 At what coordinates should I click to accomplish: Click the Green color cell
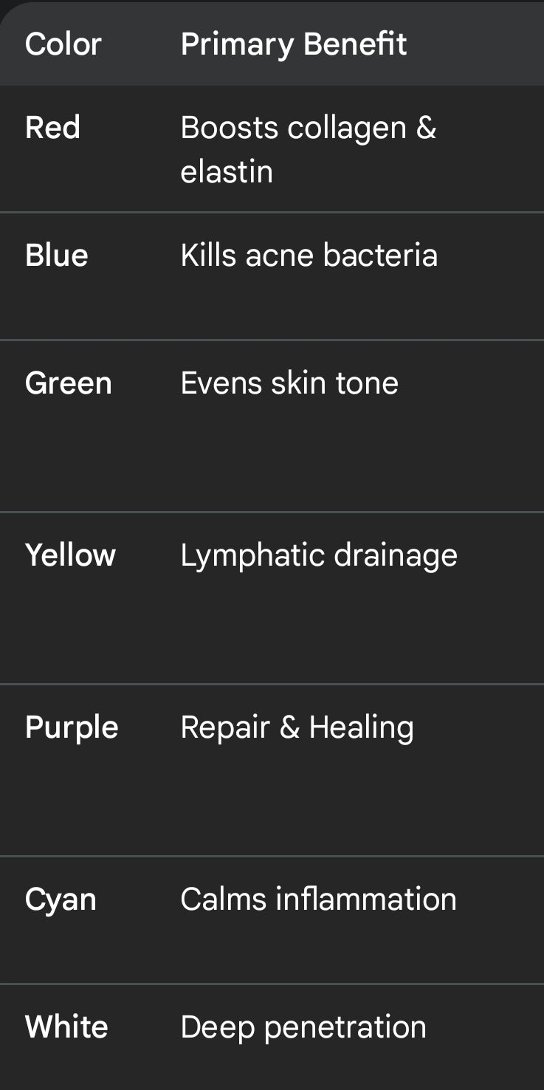click(69, 383)
